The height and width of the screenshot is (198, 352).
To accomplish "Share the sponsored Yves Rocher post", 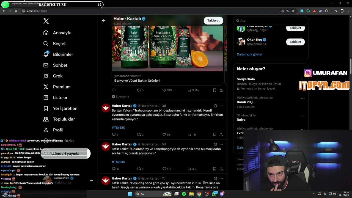I will [221, 90].
